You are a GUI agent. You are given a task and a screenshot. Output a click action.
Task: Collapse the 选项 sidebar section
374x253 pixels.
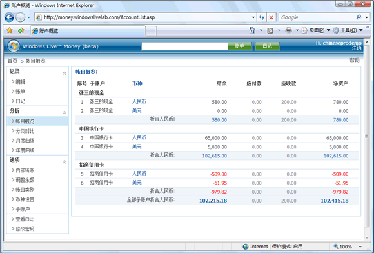[x=64, y=162]
